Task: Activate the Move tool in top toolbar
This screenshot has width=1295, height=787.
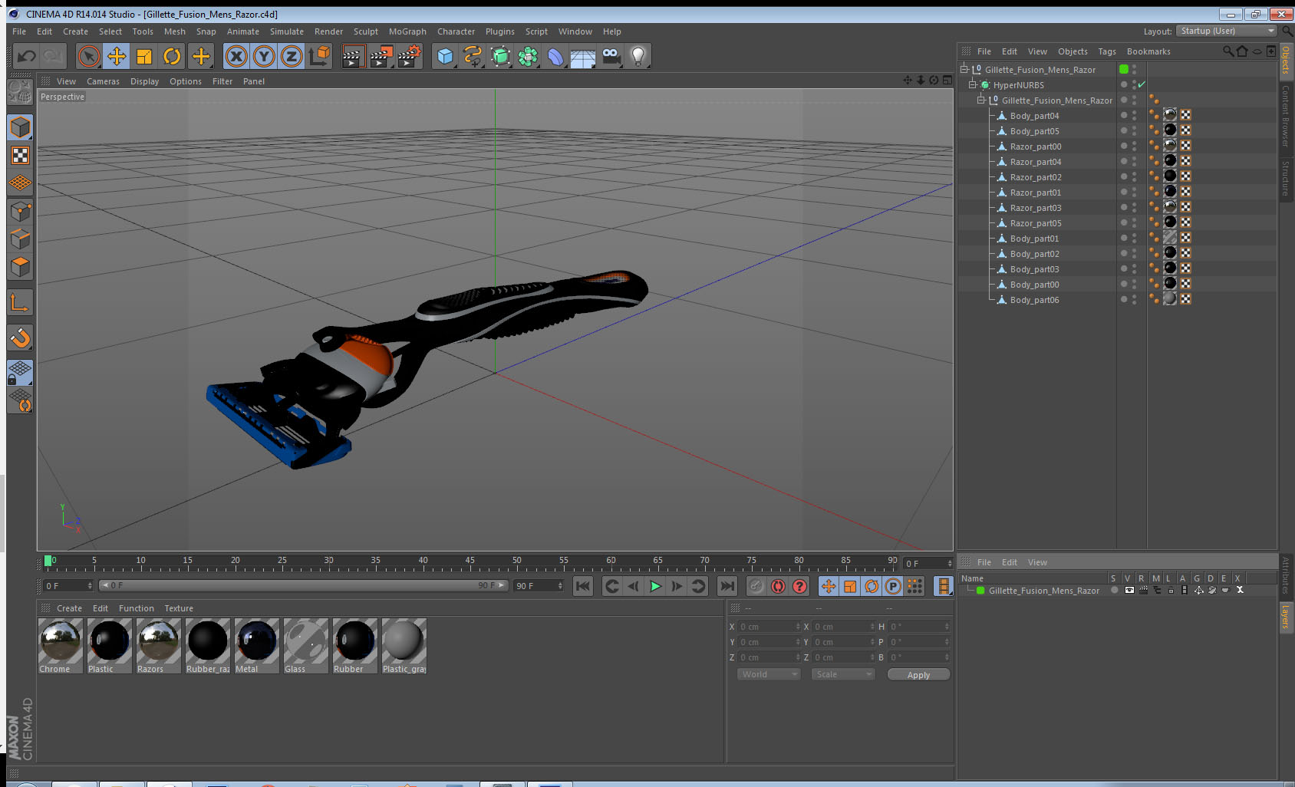Action: [x=117, y=56]
